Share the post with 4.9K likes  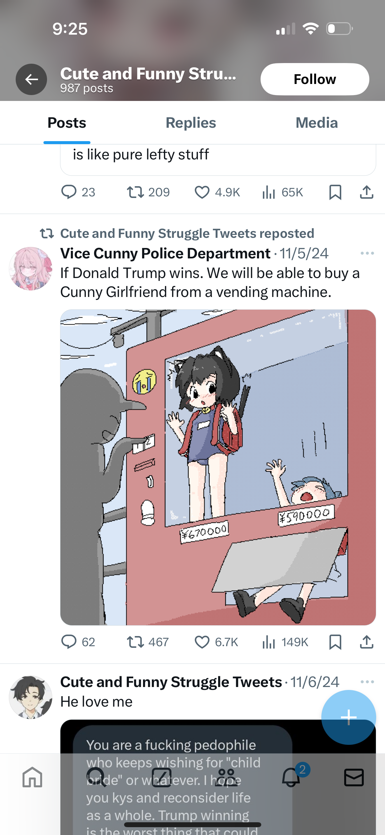pos(366,192)
